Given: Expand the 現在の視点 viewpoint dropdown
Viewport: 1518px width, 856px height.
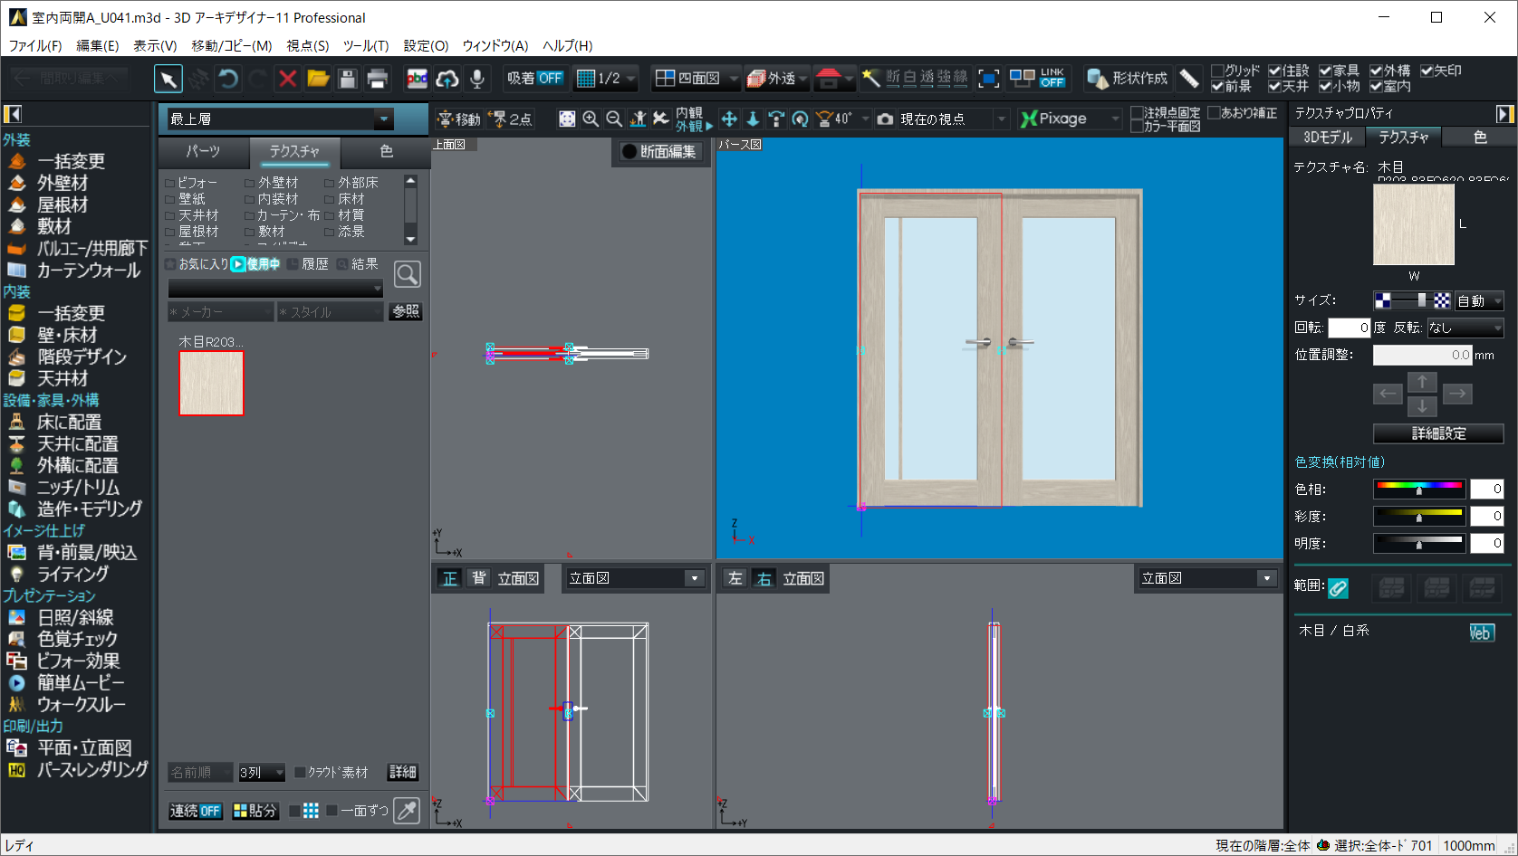Looking at the screenshot, I should coord(1001,119).
